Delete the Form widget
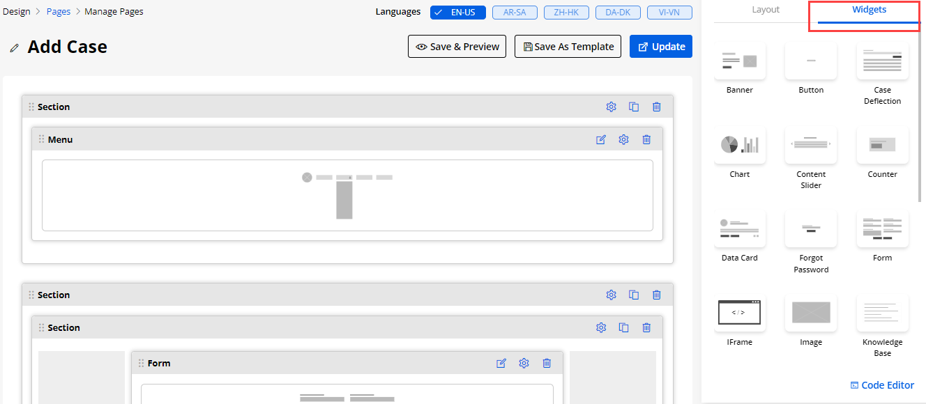 (547, 363)
